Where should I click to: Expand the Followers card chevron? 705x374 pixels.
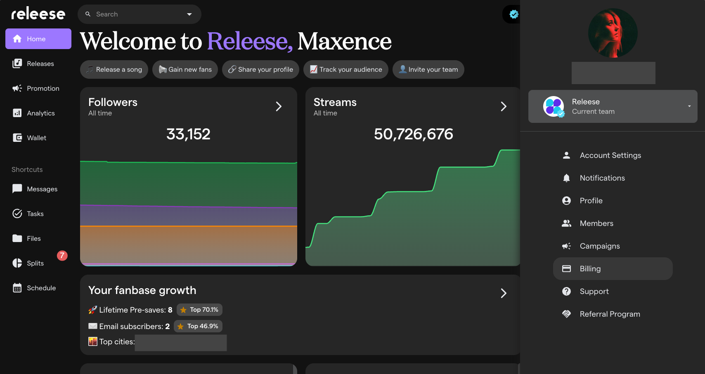point(279,106)
